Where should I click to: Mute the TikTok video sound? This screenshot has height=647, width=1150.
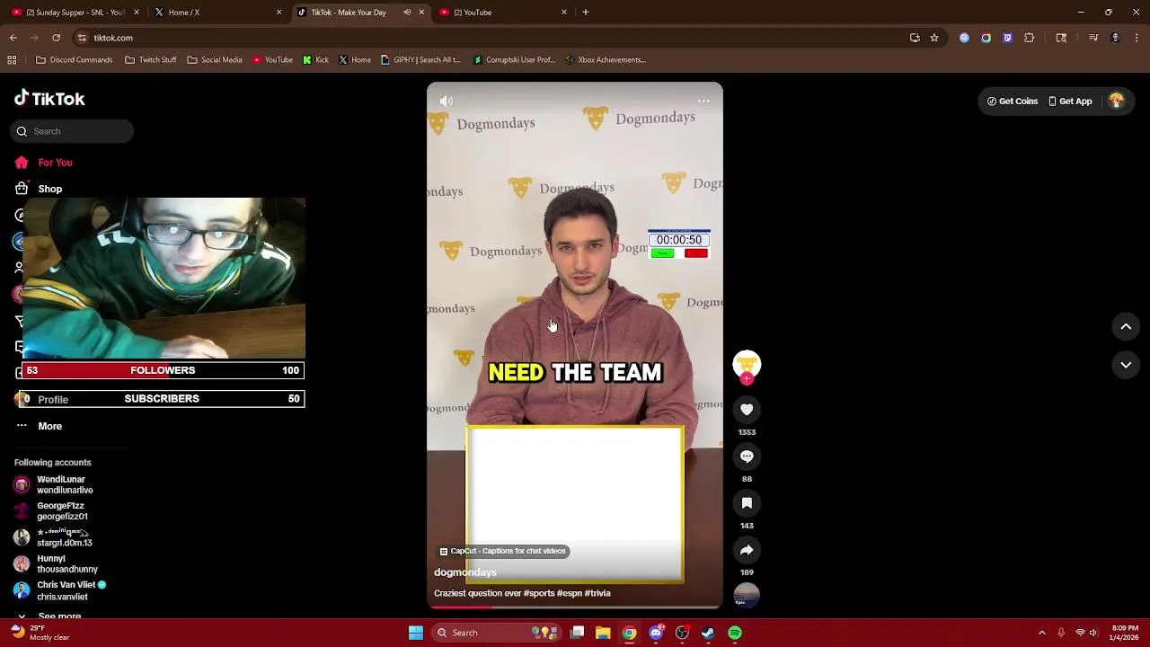pyautogui.click(x=447, y=102)
